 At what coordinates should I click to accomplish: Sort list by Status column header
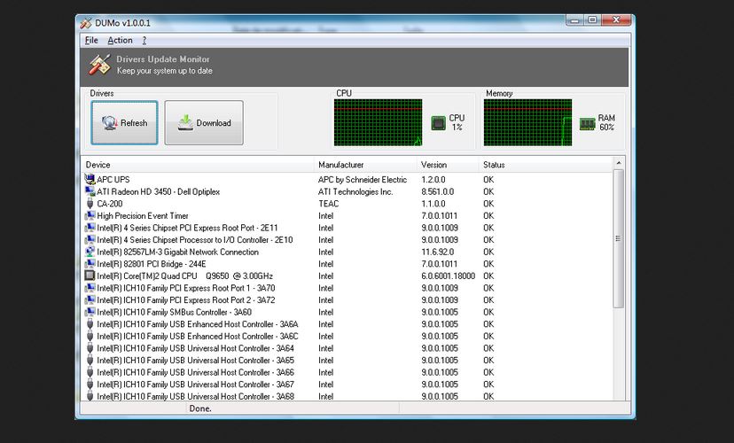coord(546,165)
